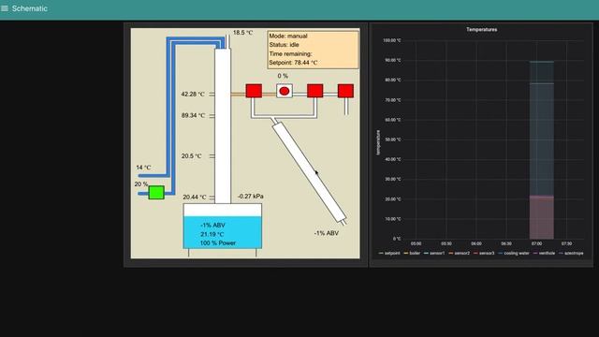Click the 18.5 °C column top reading
This screenshot has width=599, height=337.
click(x=242, y=33)
